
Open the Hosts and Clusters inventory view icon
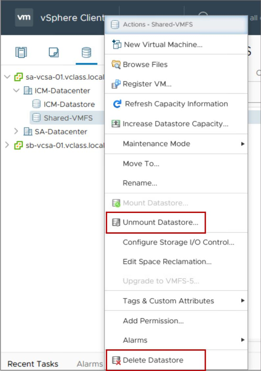(21, 52)
